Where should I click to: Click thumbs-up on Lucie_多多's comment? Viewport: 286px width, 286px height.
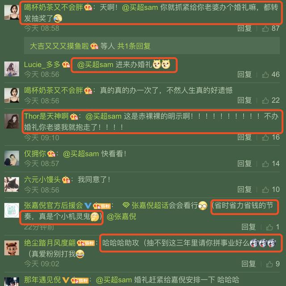265,75
